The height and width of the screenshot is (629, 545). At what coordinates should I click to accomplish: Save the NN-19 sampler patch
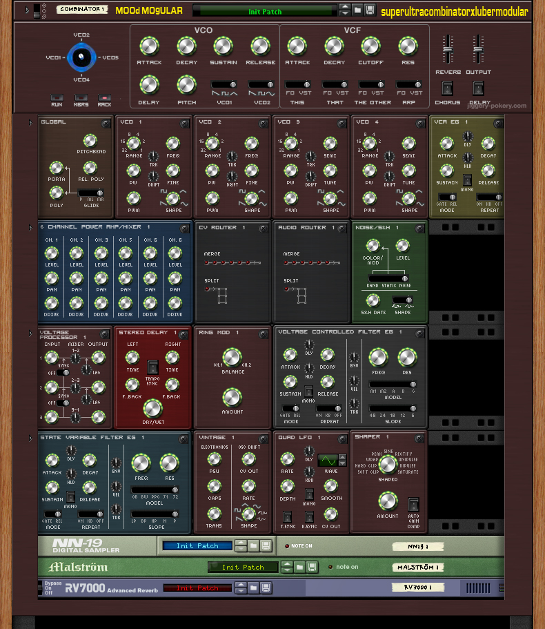point(266,545)
